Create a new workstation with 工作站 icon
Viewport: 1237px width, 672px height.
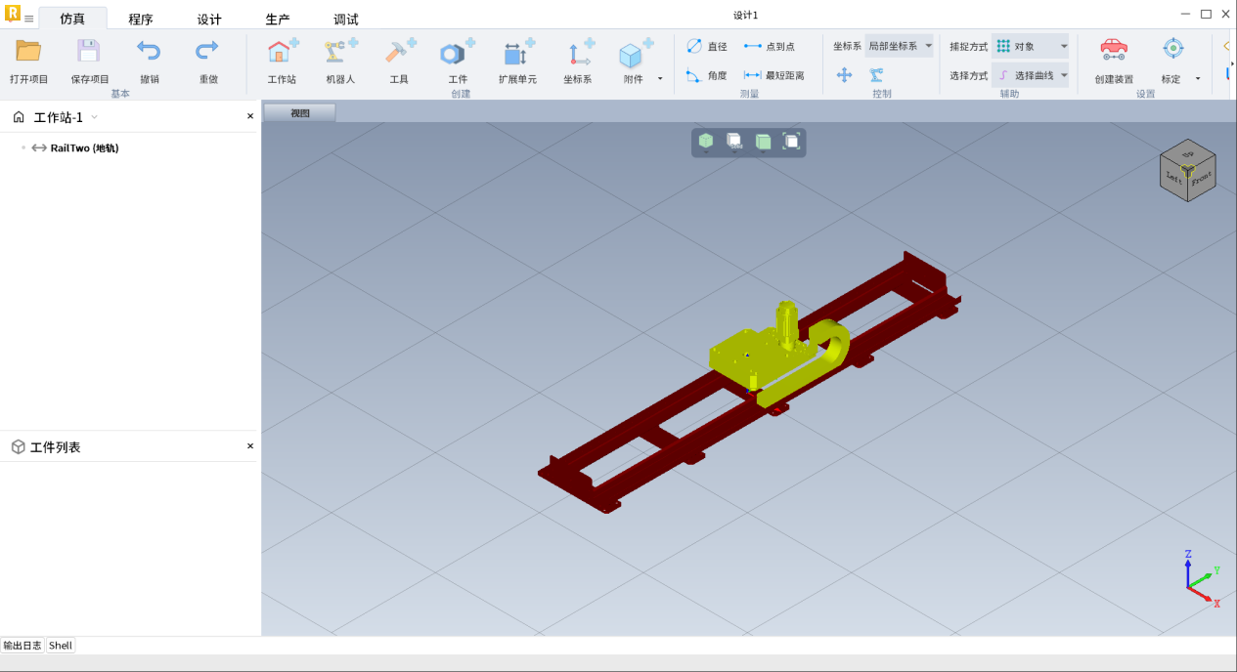click(x=282, y=53)
